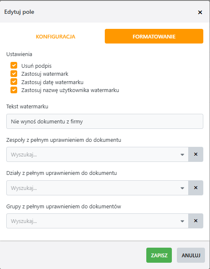
Task: Select the FORMATOWANIE tab
Action: 154,36
